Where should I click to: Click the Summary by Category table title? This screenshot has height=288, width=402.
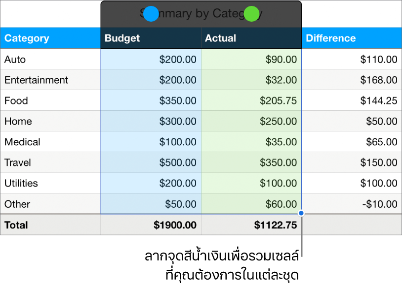[201, 13]
